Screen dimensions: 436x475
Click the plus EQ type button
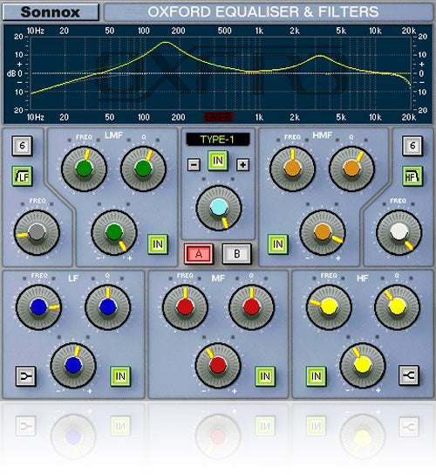point(242,165)
